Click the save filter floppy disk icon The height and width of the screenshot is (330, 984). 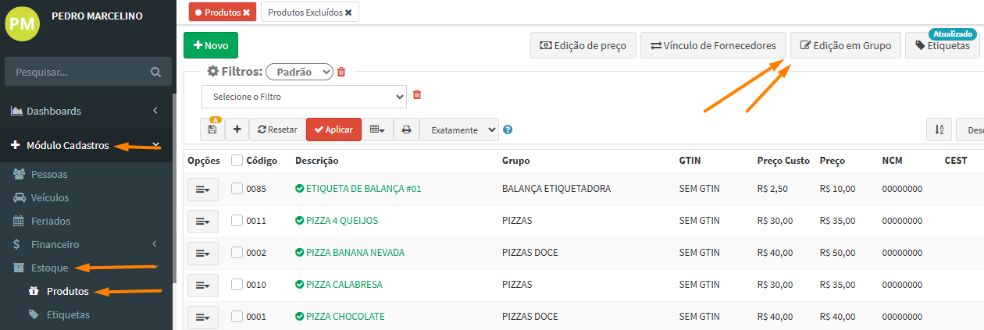click(x=212, y=130)
